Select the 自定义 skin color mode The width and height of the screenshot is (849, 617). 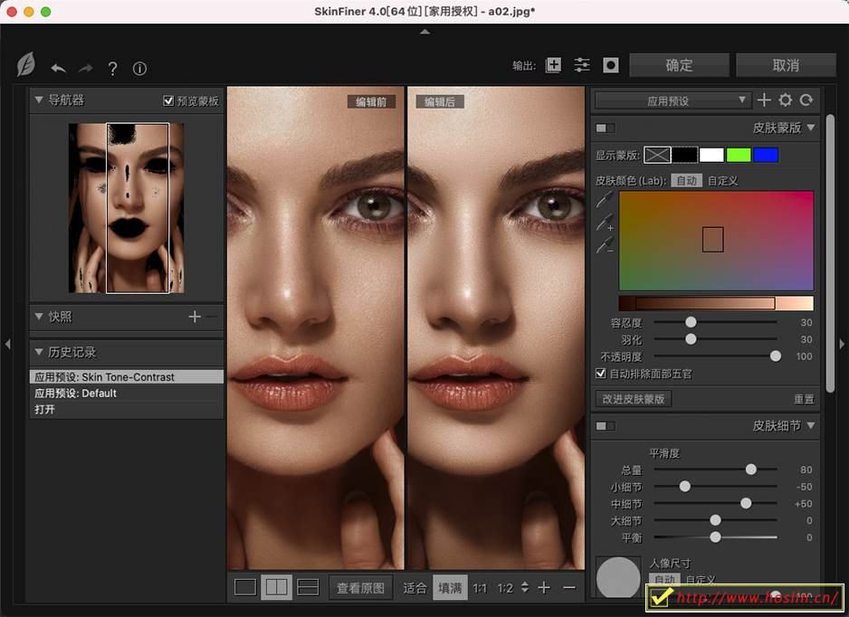tap(722, 181)
